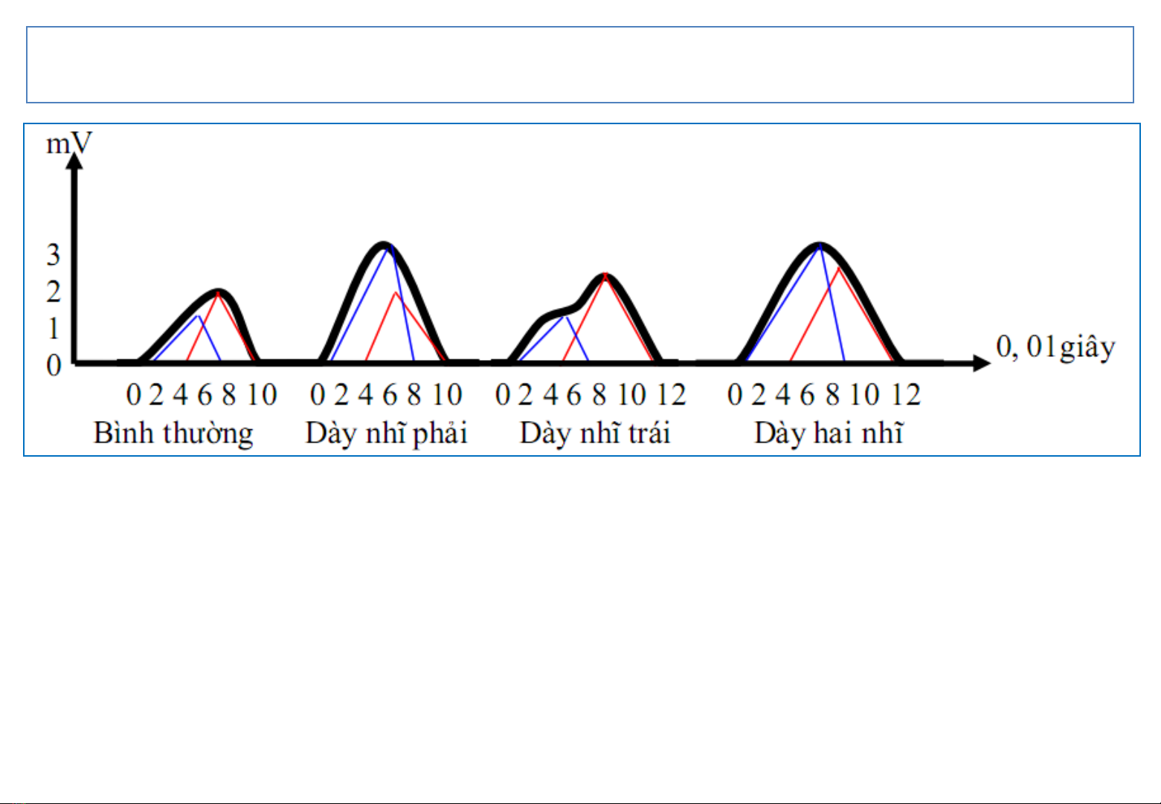Click the "12" tick under Dày hai nhĩ
The width and height of the screenshot is (1161, 804).
point(906,394)
